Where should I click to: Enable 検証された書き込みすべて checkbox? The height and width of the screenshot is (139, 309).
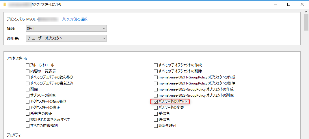coord(27,120)
